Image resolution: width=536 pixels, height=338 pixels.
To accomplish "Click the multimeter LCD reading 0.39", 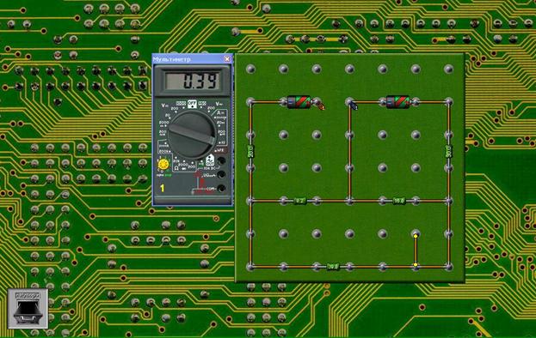I will coord(192,81).
